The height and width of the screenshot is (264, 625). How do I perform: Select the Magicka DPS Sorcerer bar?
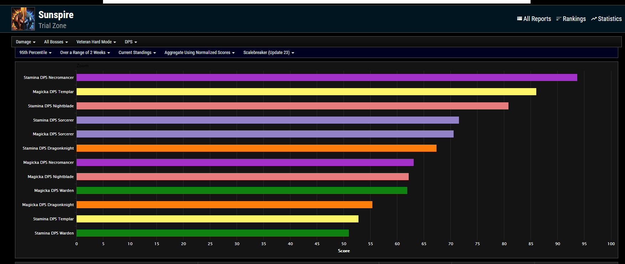265,134
